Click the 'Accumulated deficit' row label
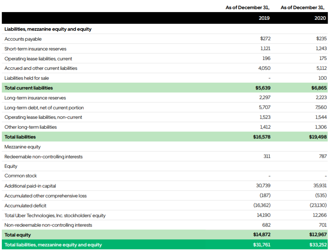The image size is (330, 251). [25, 206]
